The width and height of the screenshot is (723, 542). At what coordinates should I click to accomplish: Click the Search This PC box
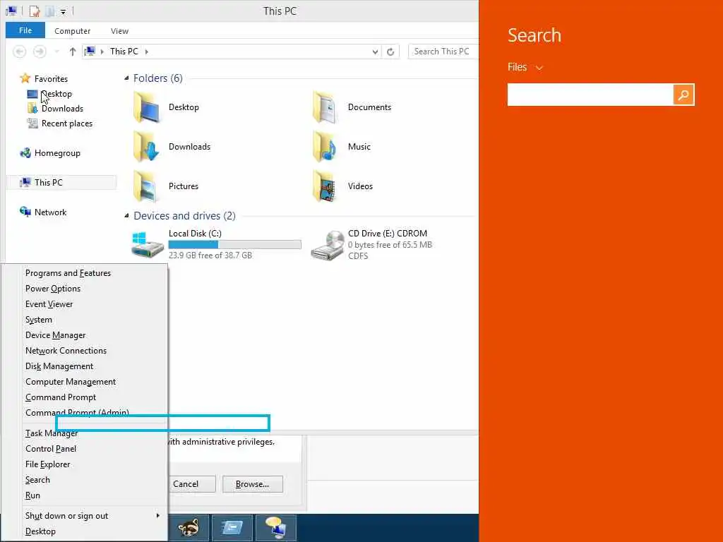pos(443,52)
